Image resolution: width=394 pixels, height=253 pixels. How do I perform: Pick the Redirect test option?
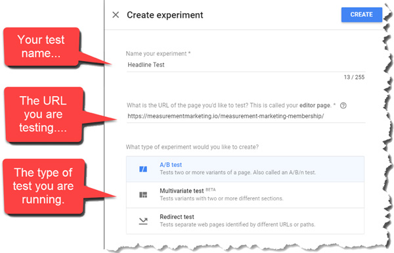click(245, 221)
